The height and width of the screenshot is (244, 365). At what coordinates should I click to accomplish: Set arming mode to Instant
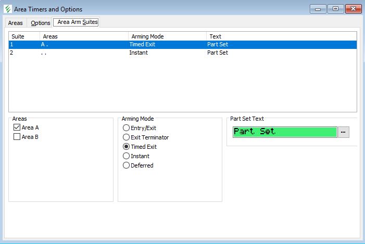(x=126, y=156)
